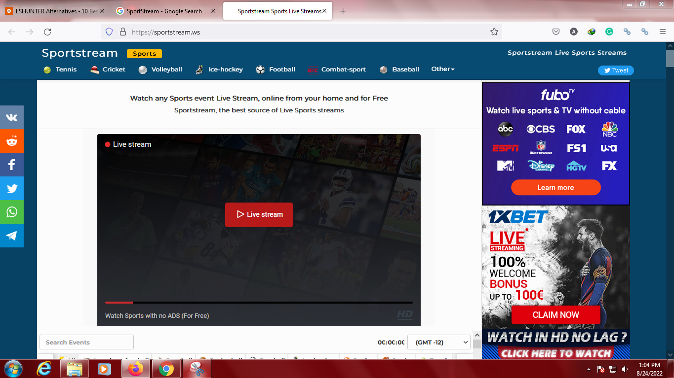Viewport: 674px width, 378px height.
Task: Seek on the video progress bar
Action: click(x=259, y=302)
